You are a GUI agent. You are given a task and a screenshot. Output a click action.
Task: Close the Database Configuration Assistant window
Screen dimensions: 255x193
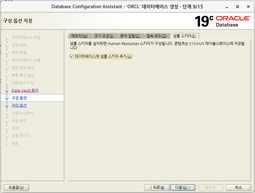pos(248,7)
